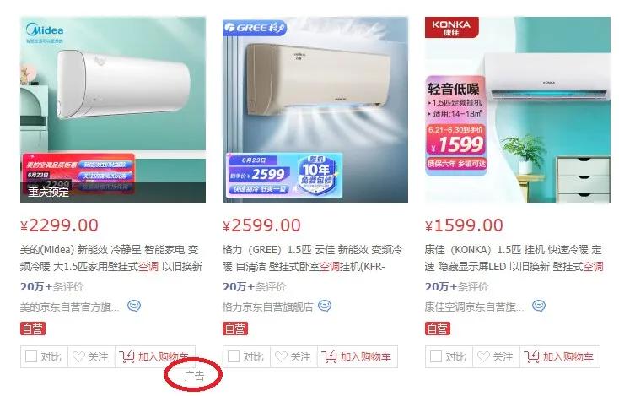Open chat icon beside Gree store name
619x396 pixels.
click(325, 306)
